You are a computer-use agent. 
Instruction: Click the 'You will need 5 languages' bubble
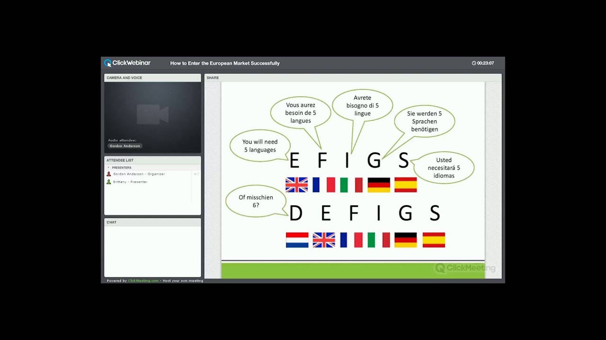coord(260,145)
